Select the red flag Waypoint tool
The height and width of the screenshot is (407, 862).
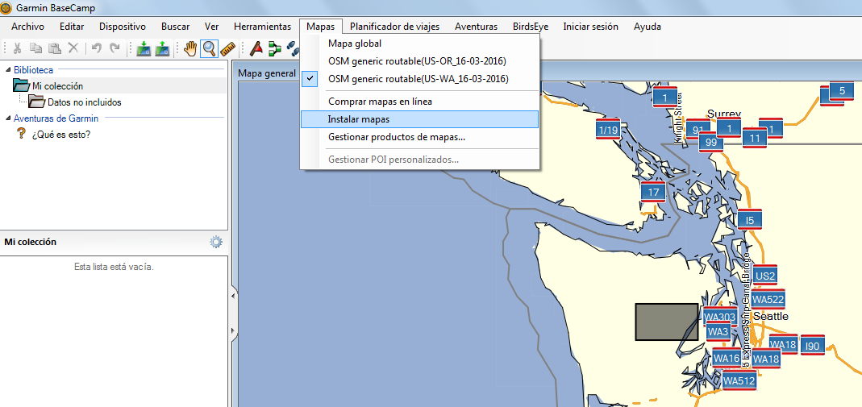click(x=256, y=48)
